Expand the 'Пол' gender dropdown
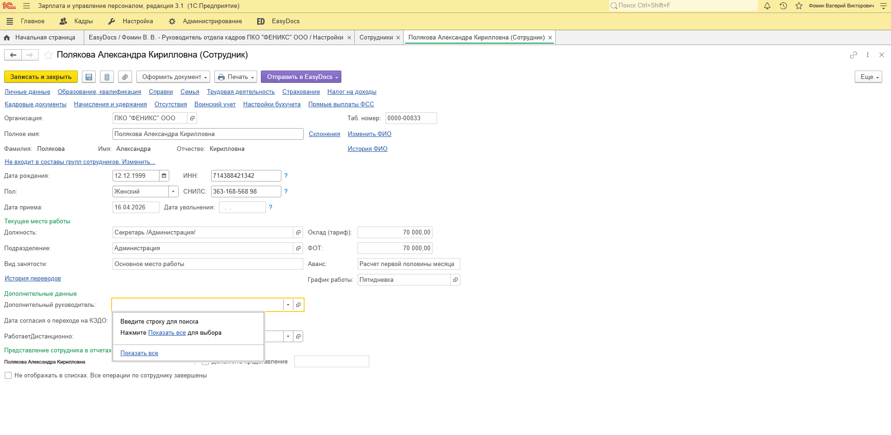Image resolution: width=891 pixels, height=435 pixels. pos(173,192)
